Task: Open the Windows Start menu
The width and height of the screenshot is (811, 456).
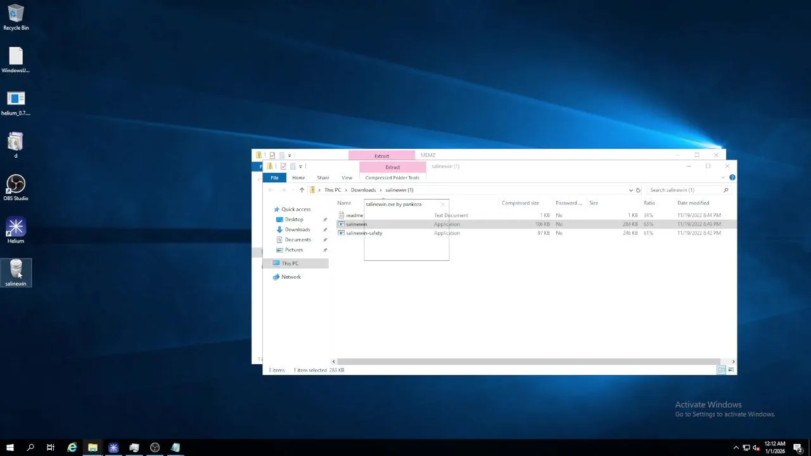Action: coord(10,448)
